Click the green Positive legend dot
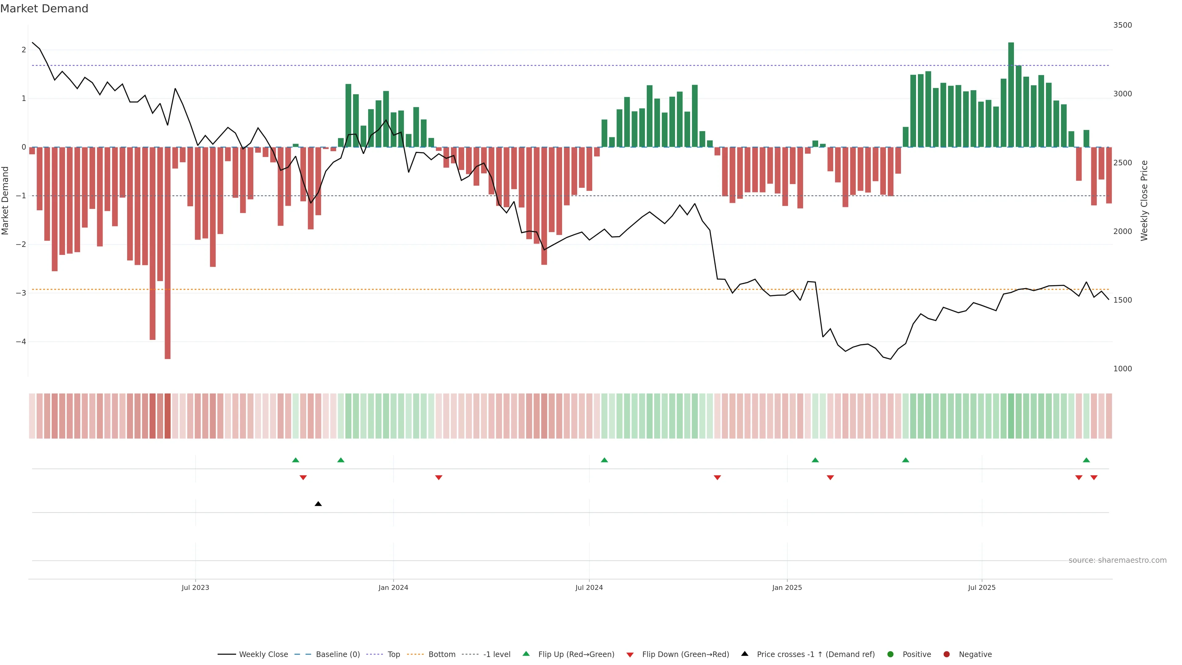This screenshot has height=665, width=1182. (x=891, y=654)
